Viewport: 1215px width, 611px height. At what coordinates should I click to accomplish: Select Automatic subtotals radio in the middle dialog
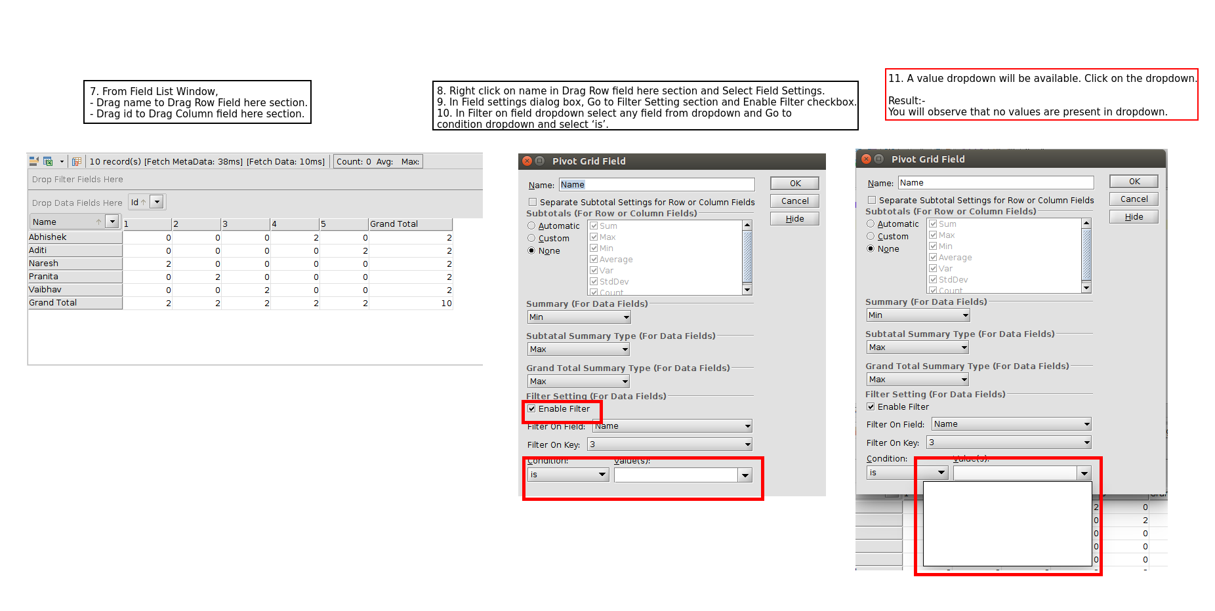point(531,226)
